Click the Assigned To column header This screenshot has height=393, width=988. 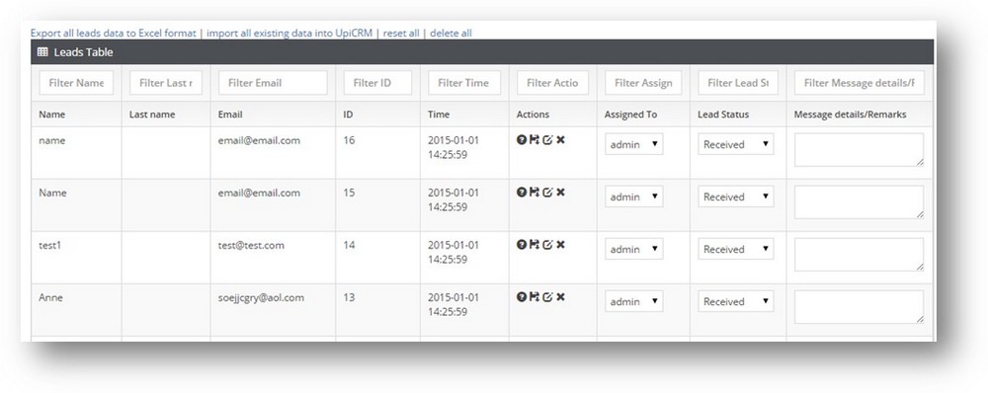(630, 115)
